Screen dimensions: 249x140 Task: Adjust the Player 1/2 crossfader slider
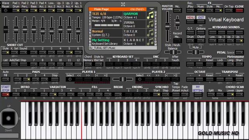point(123,79)
